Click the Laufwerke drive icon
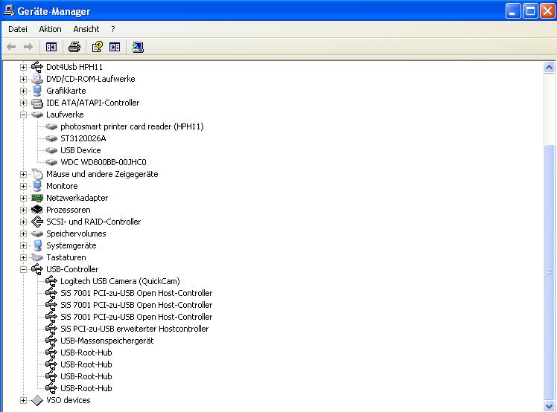Screen dimensions: 557x412 (37, 115)
